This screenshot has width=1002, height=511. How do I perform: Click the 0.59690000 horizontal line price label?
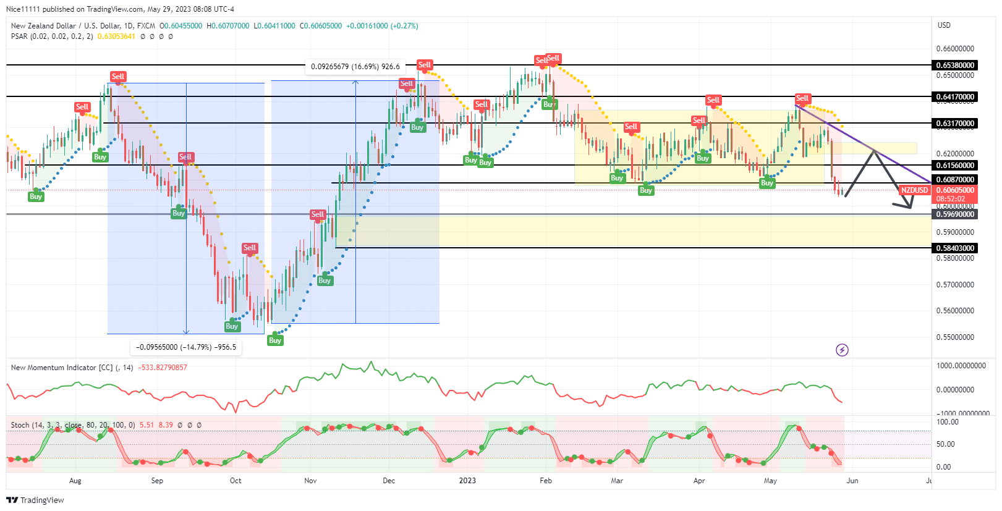coord(955,214)
